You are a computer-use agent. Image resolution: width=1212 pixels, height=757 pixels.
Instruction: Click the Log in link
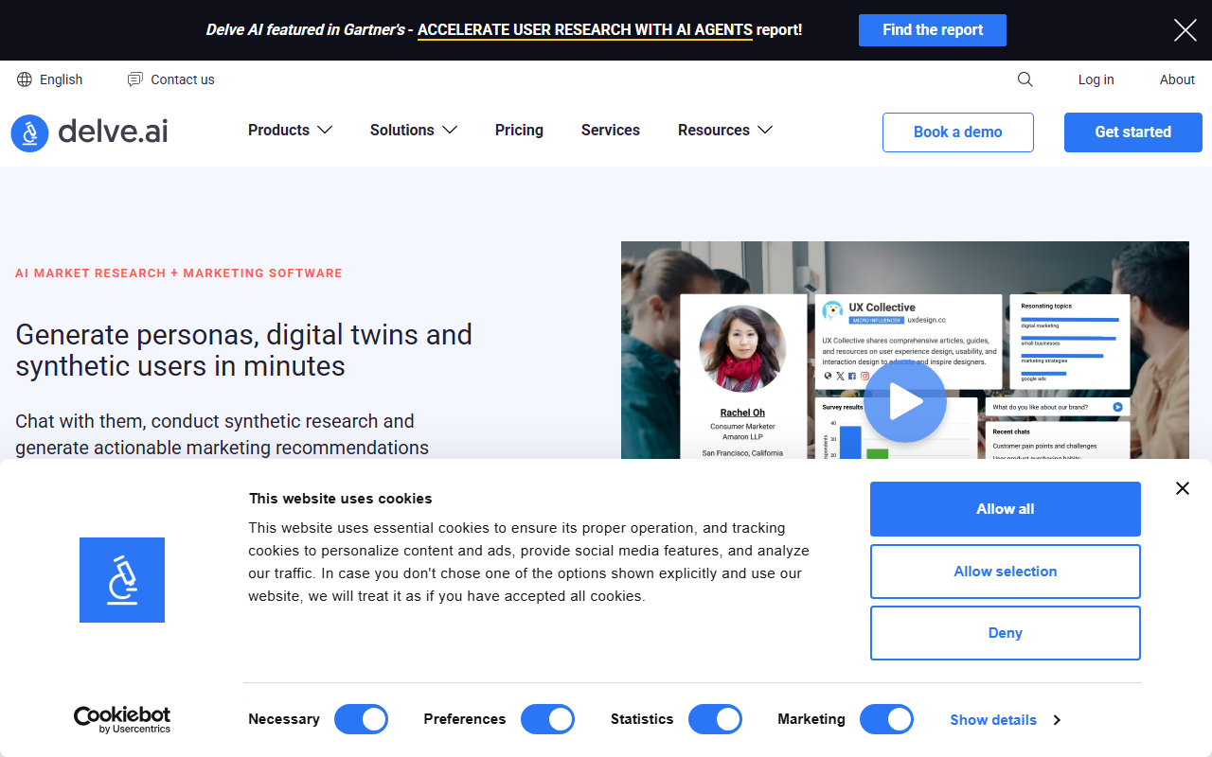[x=1096, y=79]
